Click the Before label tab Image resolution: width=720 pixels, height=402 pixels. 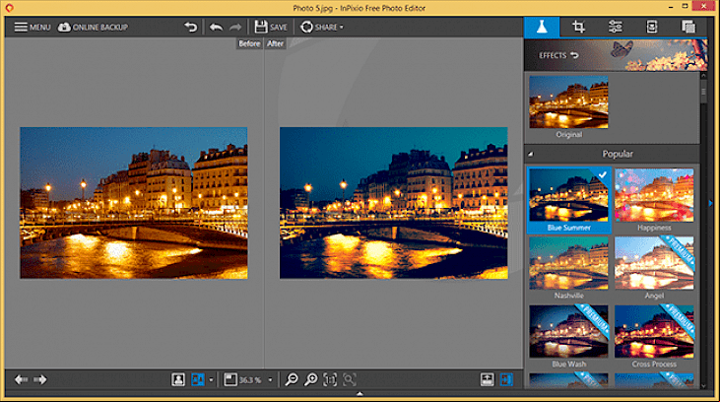click(x=249, y=43)
